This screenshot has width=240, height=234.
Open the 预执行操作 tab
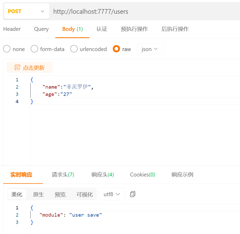(134, 29)
